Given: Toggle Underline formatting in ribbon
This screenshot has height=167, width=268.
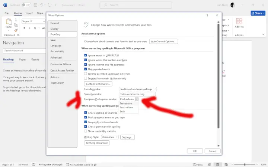Looking at the screenshot, I should (35, 28).
